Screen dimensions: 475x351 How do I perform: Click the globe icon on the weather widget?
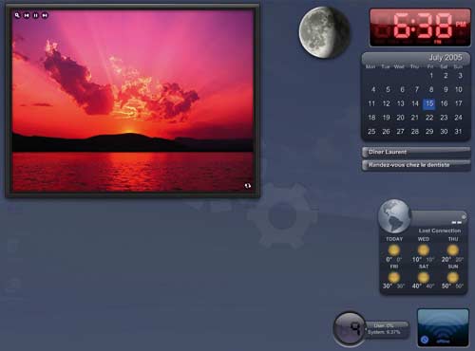(394, 216)
